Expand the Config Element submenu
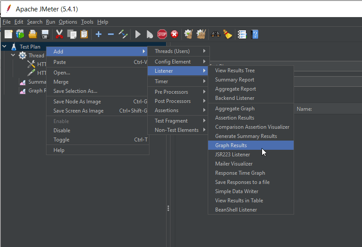The height and width of the screenshot is (247, 362). tap(178, 62)
